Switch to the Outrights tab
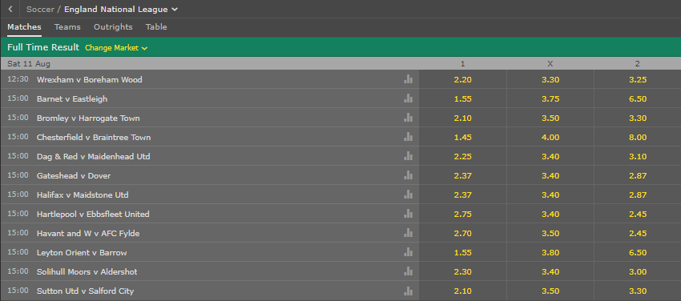 tap(113, 27)
